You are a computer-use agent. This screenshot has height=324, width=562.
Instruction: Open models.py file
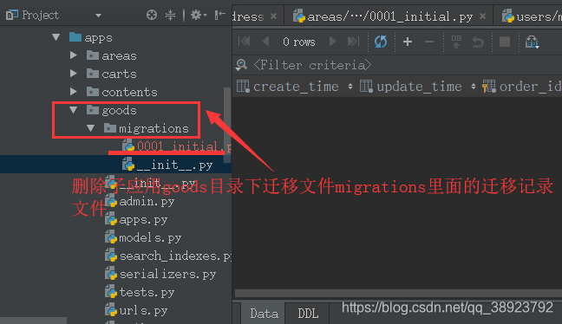tap(143, 237)
